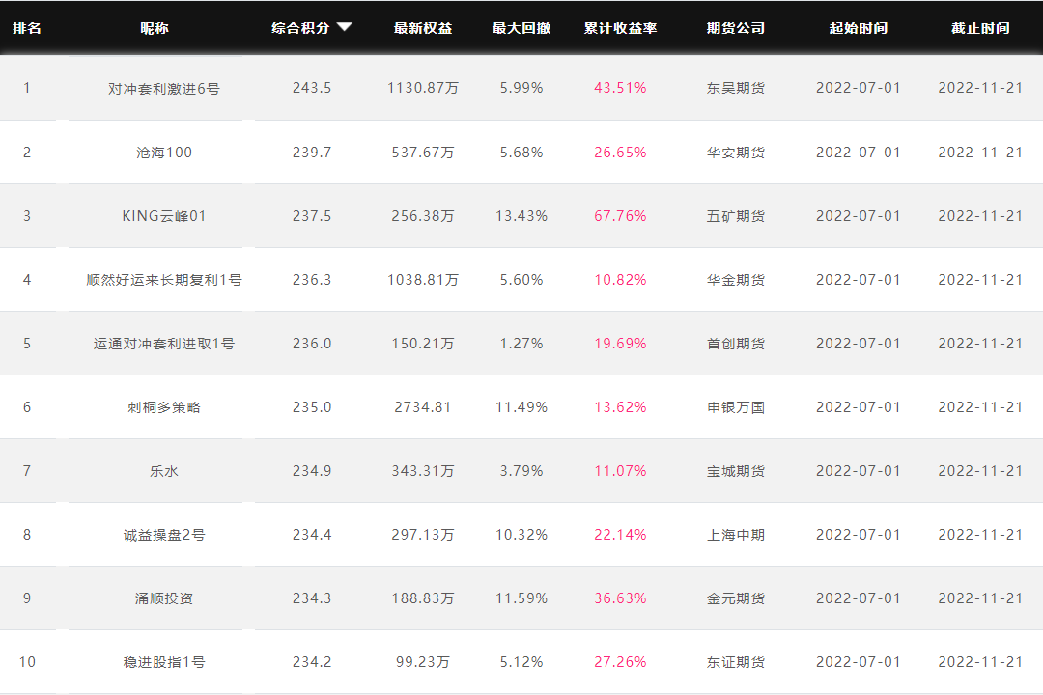Click the 截止时间 column header
This screenshot has height=695, width=1043.
click(x=980, y=28)
